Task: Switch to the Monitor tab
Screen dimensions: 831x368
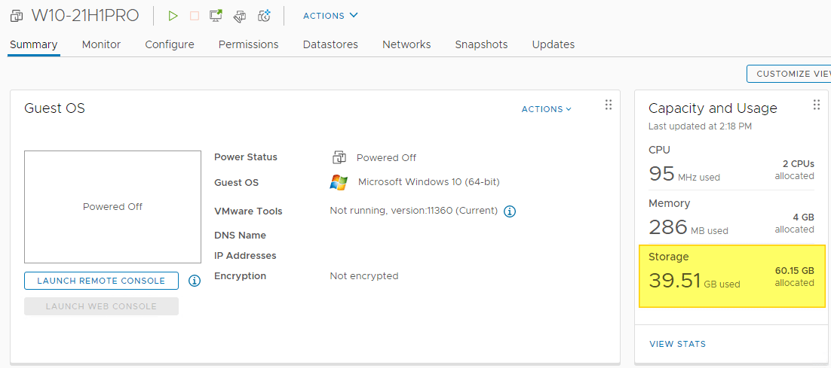Action: pos(101,44)
